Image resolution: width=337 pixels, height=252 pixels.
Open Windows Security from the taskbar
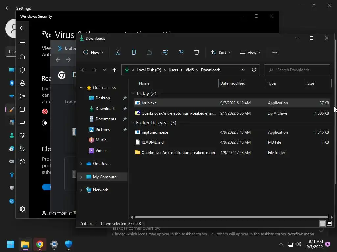(68, 244)
